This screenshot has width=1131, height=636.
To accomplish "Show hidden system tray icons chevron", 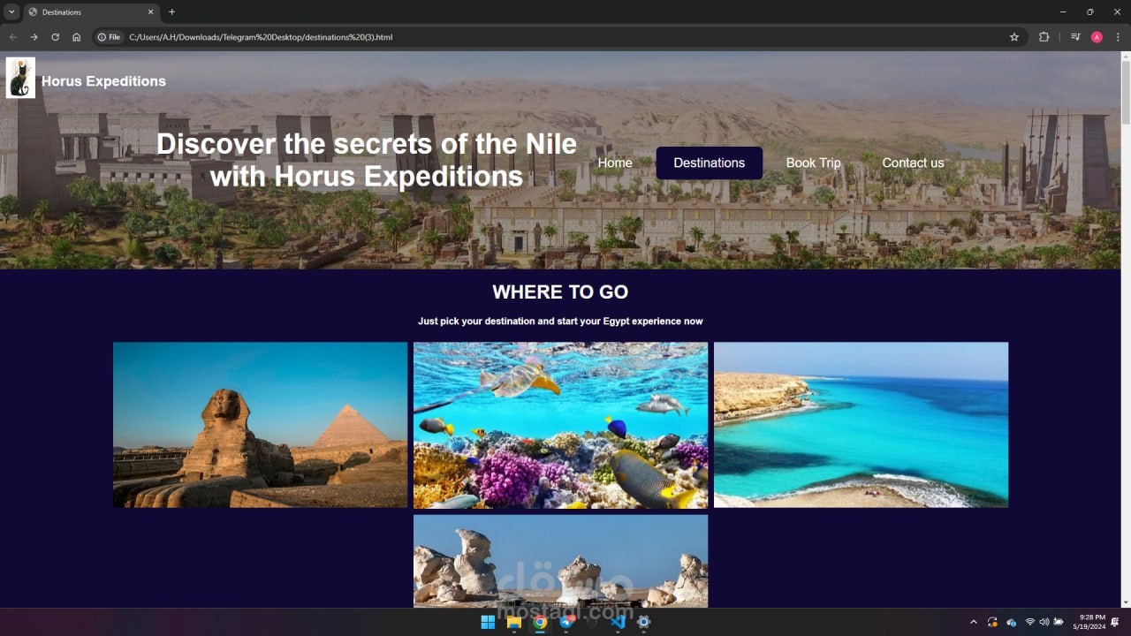I will pyautogui.click(x=974, y=622).
